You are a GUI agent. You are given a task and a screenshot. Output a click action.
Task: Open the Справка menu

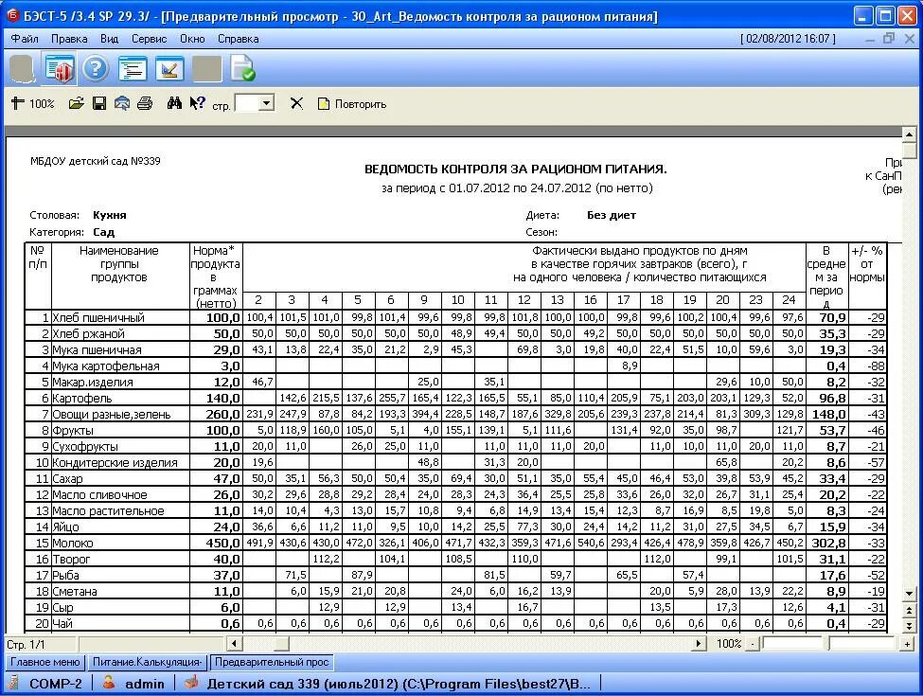(x=238, y=39)
